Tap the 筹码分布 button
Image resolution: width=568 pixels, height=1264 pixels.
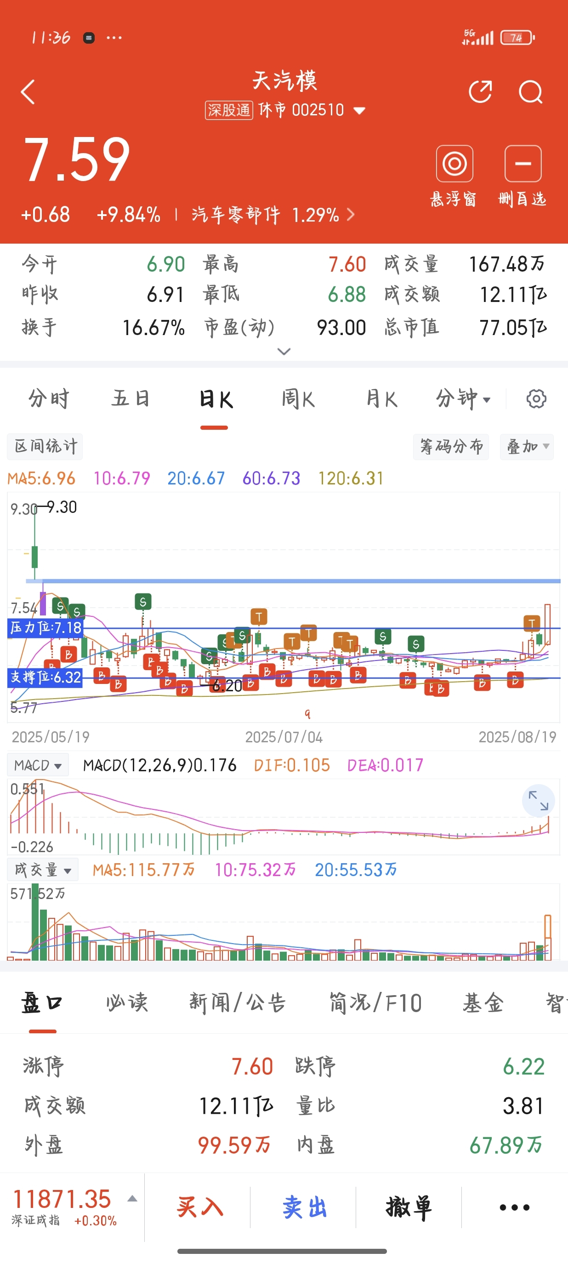tap(451, 446)
